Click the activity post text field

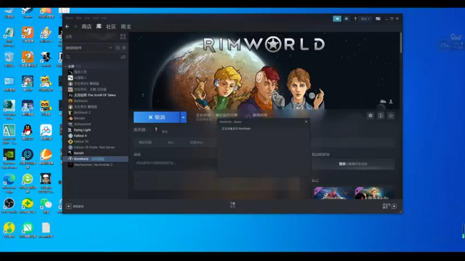click(175, 163)
